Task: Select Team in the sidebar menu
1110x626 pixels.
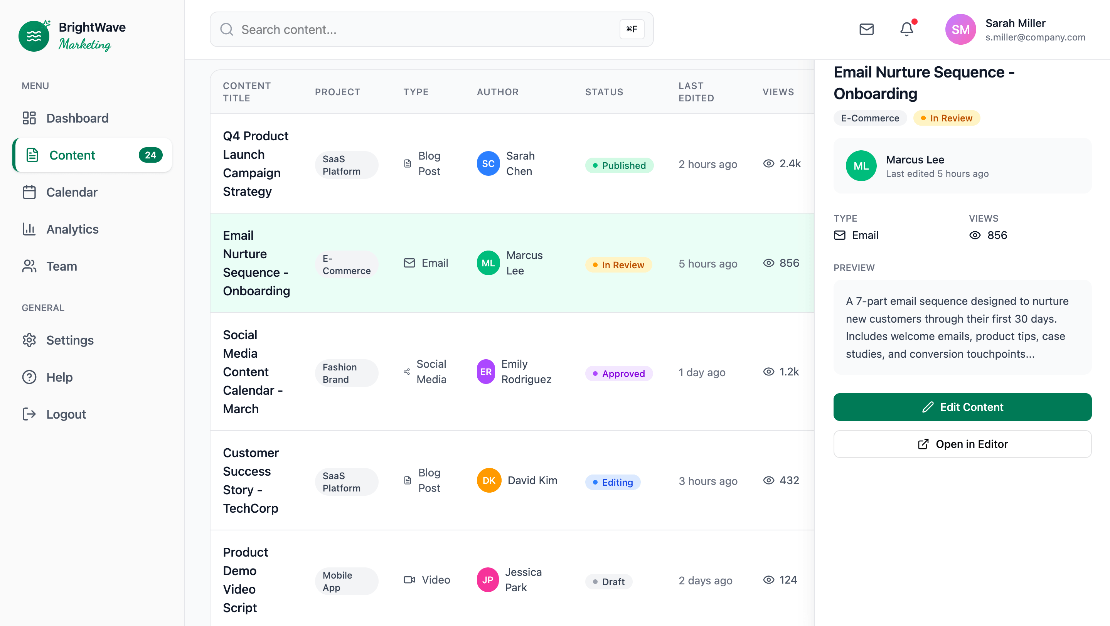Action: [x=62, y=266]
